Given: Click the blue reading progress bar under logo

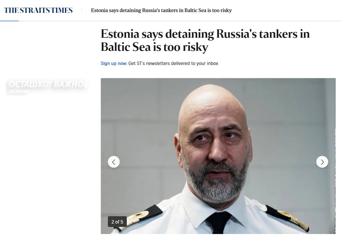Looking at the screenshot, I should 9,21.
